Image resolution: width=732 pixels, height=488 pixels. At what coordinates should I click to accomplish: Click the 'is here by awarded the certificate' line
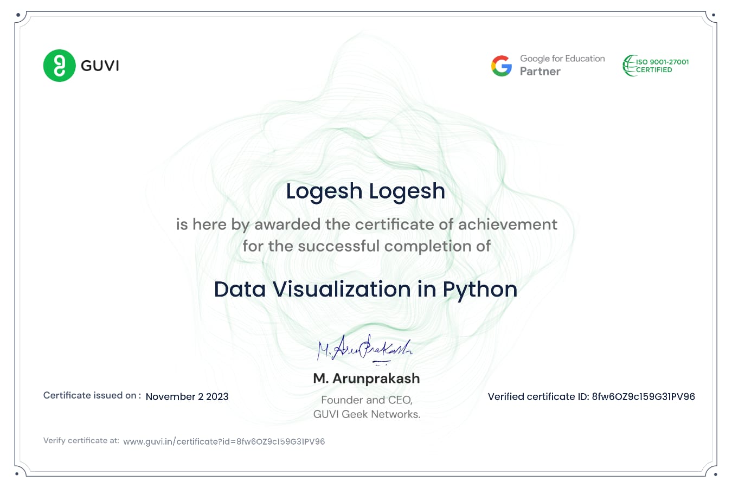[367, 224]
